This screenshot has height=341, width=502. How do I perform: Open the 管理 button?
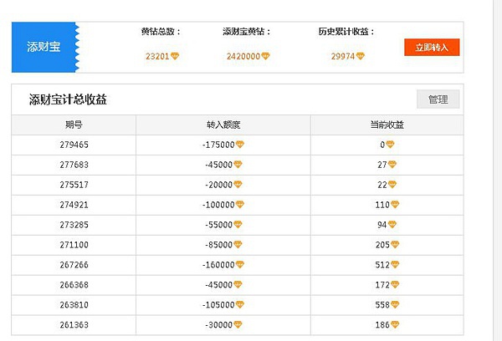(x=438, y=99)
